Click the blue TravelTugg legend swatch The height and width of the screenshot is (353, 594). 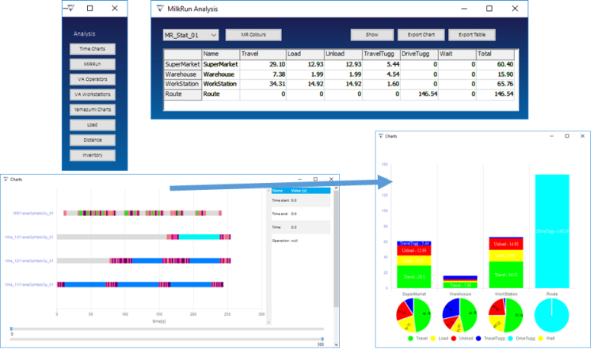click(x=478, y=339)
